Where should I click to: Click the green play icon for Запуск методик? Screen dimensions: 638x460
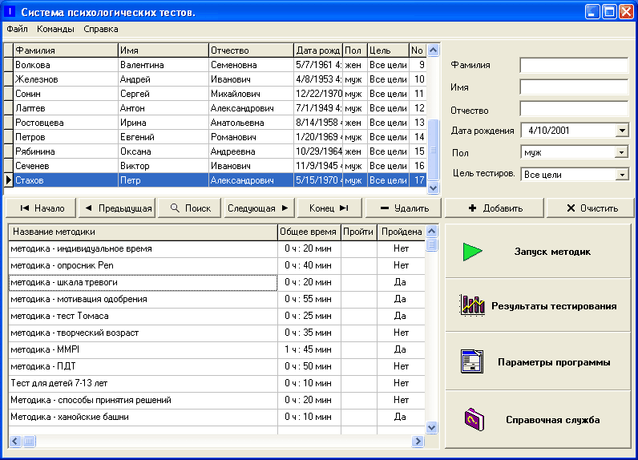pos(472,252)
